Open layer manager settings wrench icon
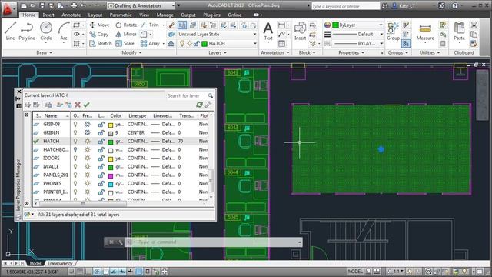 pyautogui.click(x=208, y=105)
